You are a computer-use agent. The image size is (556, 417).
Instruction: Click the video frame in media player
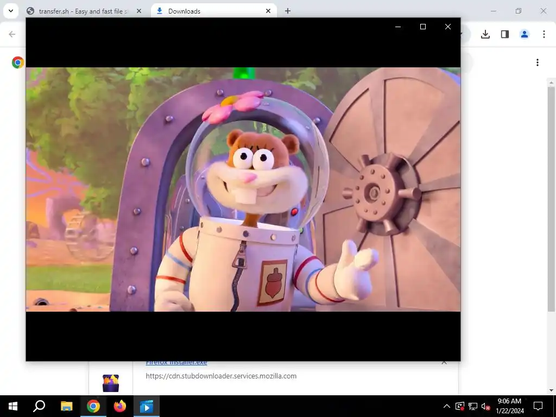[243, 189]
